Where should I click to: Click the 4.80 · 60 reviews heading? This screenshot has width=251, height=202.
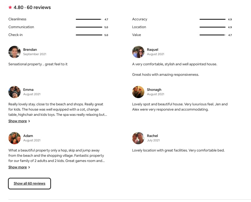tap(32, 8)
